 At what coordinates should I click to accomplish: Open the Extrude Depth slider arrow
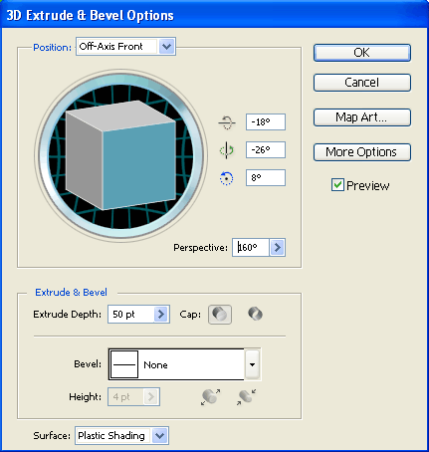(x=161, y=315)
